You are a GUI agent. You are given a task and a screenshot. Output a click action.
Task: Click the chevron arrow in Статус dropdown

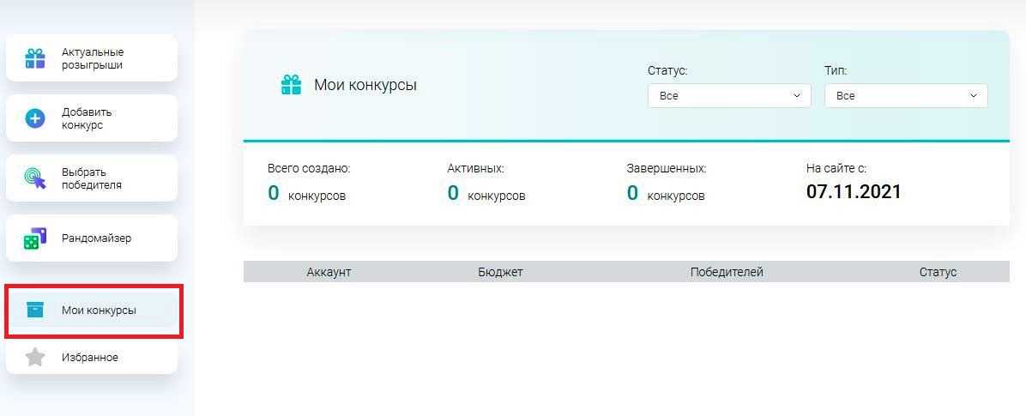pos(797,96)
